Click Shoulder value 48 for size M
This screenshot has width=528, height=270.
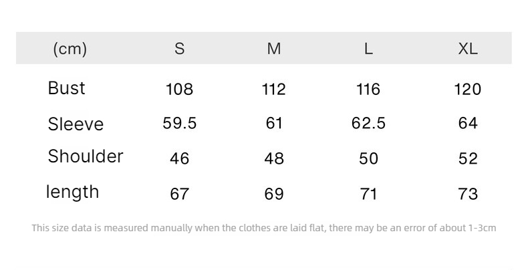tap(274, 158)
